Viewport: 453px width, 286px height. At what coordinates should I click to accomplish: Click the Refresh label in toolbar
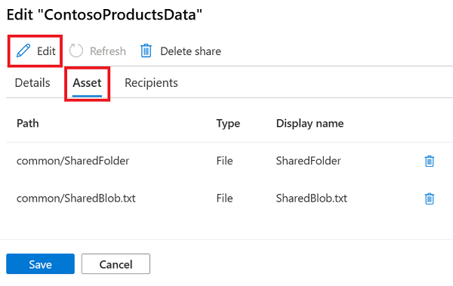point(108,51)
